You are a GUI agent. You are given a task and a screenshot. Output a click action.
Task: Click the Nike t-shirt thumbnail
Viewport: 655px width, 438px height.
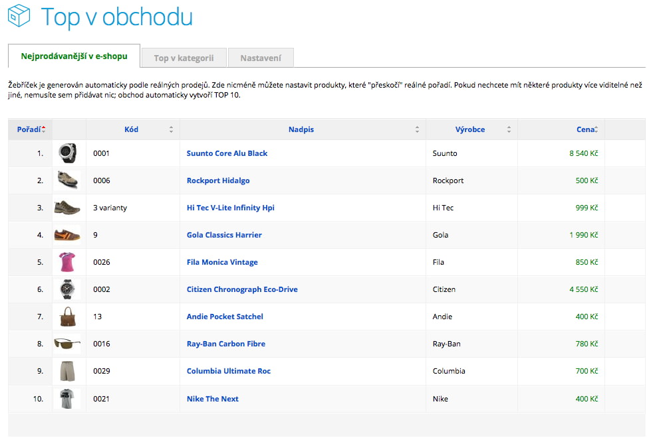[67, 399]
